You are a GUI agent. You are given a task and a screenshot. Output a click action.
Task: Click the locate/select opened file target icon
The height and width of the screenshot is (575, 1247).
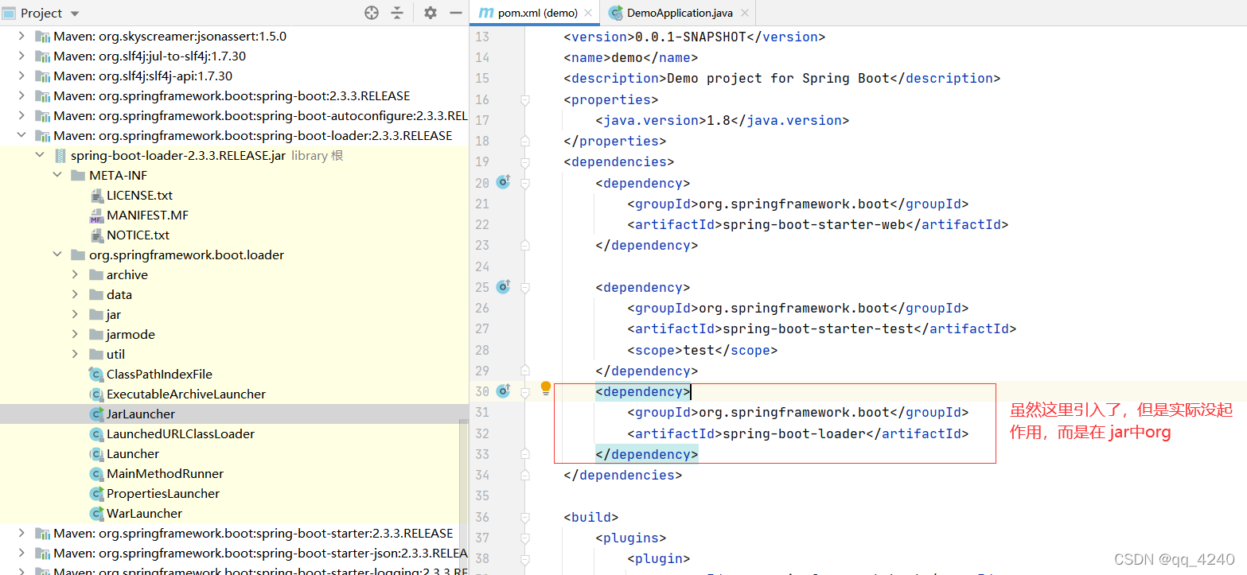pyautogui.click(x=372, y=13)
